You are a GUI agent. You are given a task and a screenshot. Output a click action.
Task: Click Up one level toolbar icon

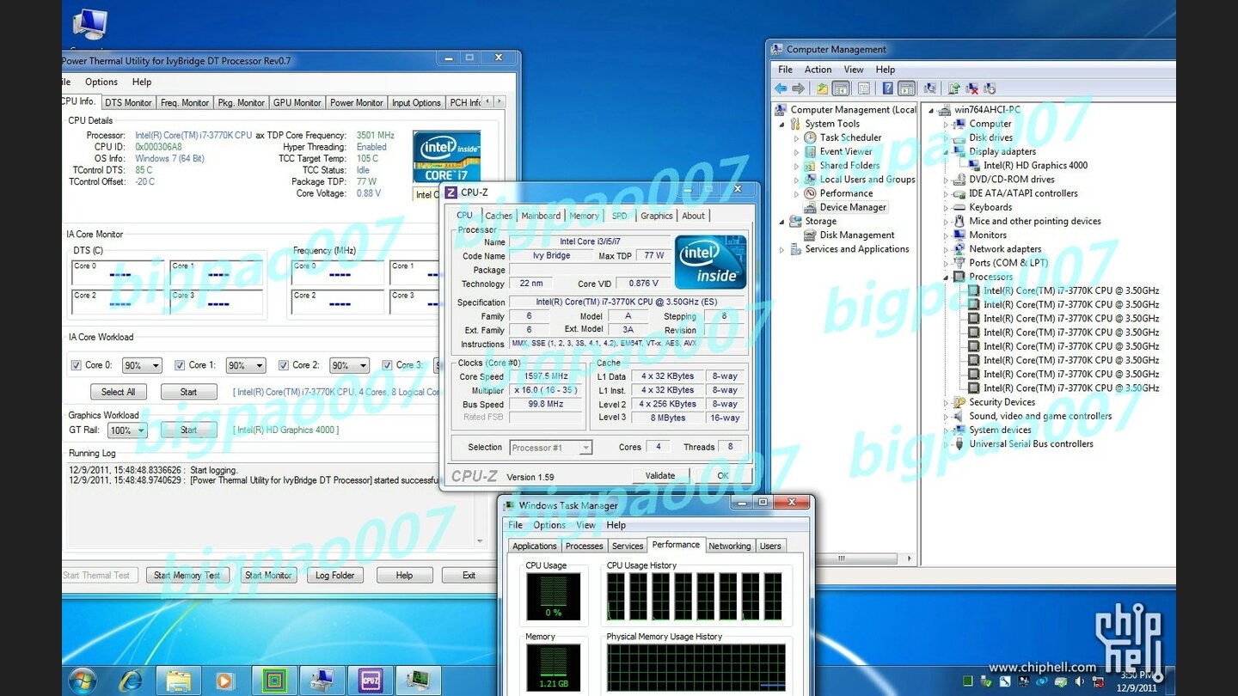(823, 89)
